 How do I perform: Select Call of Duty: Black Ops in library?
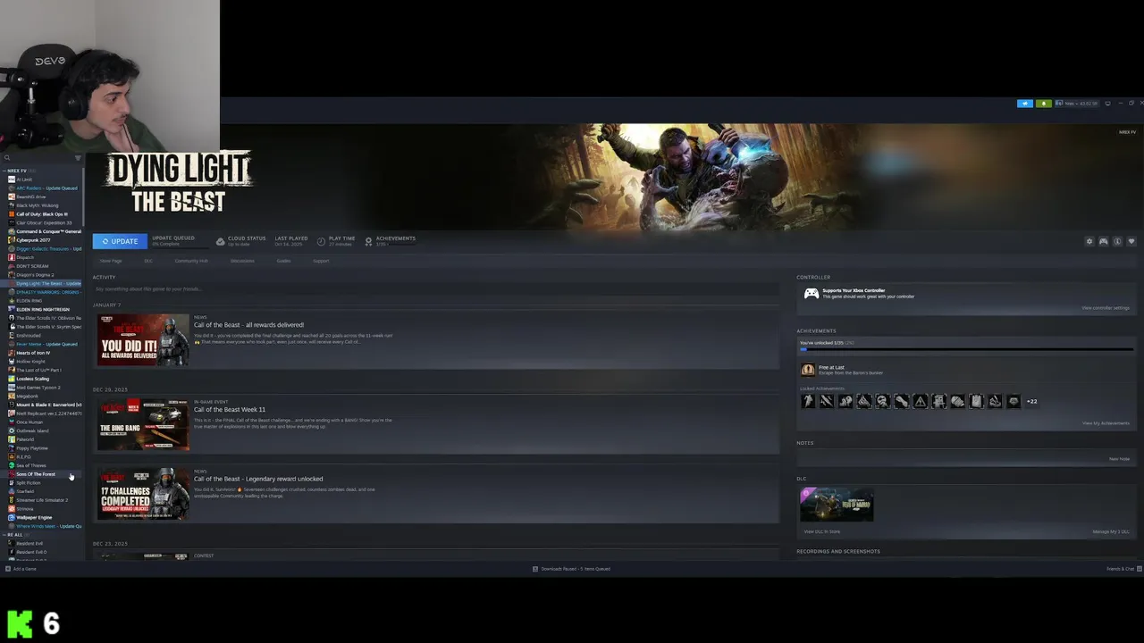click(x=41, y=214)
